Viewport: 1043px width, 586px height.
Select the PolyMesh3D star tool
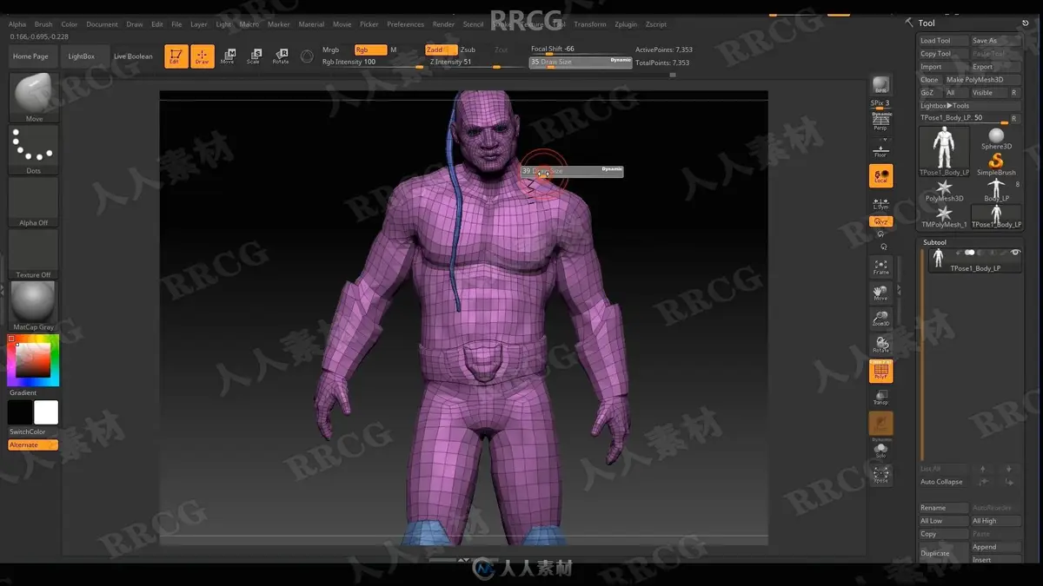[x=944, y=190]
